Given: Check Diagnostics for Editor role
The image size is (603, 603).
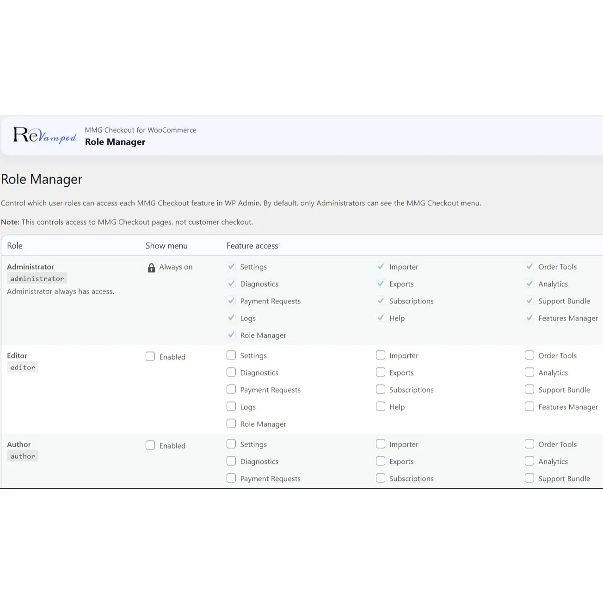Looking at the screenshot, I should coord(231,372).
